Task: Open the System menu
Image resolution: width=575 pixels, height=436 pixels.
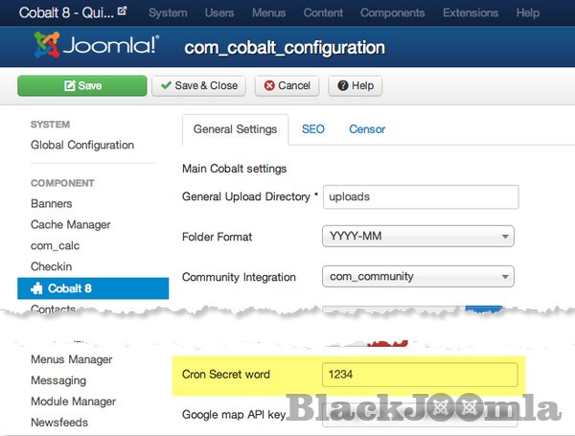Action: [168, 12]
